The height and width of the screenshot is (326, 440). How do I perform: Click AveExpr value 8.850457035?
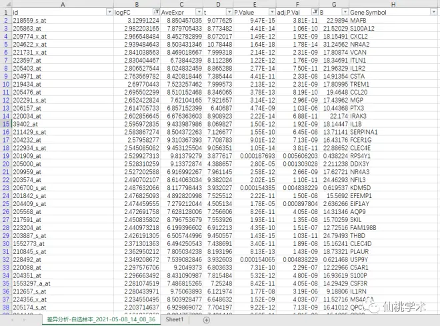[x=181, y=21]
